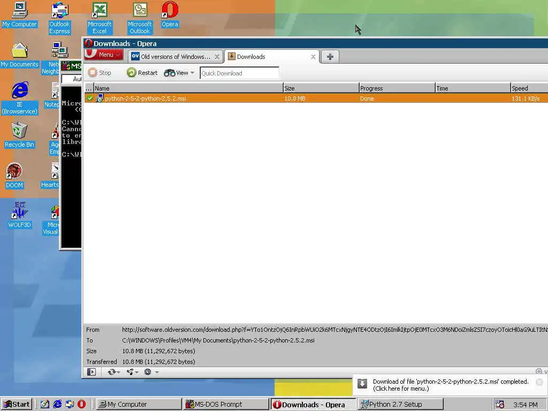Open Microsoft Excel desktop shortcut

point(99,18)
